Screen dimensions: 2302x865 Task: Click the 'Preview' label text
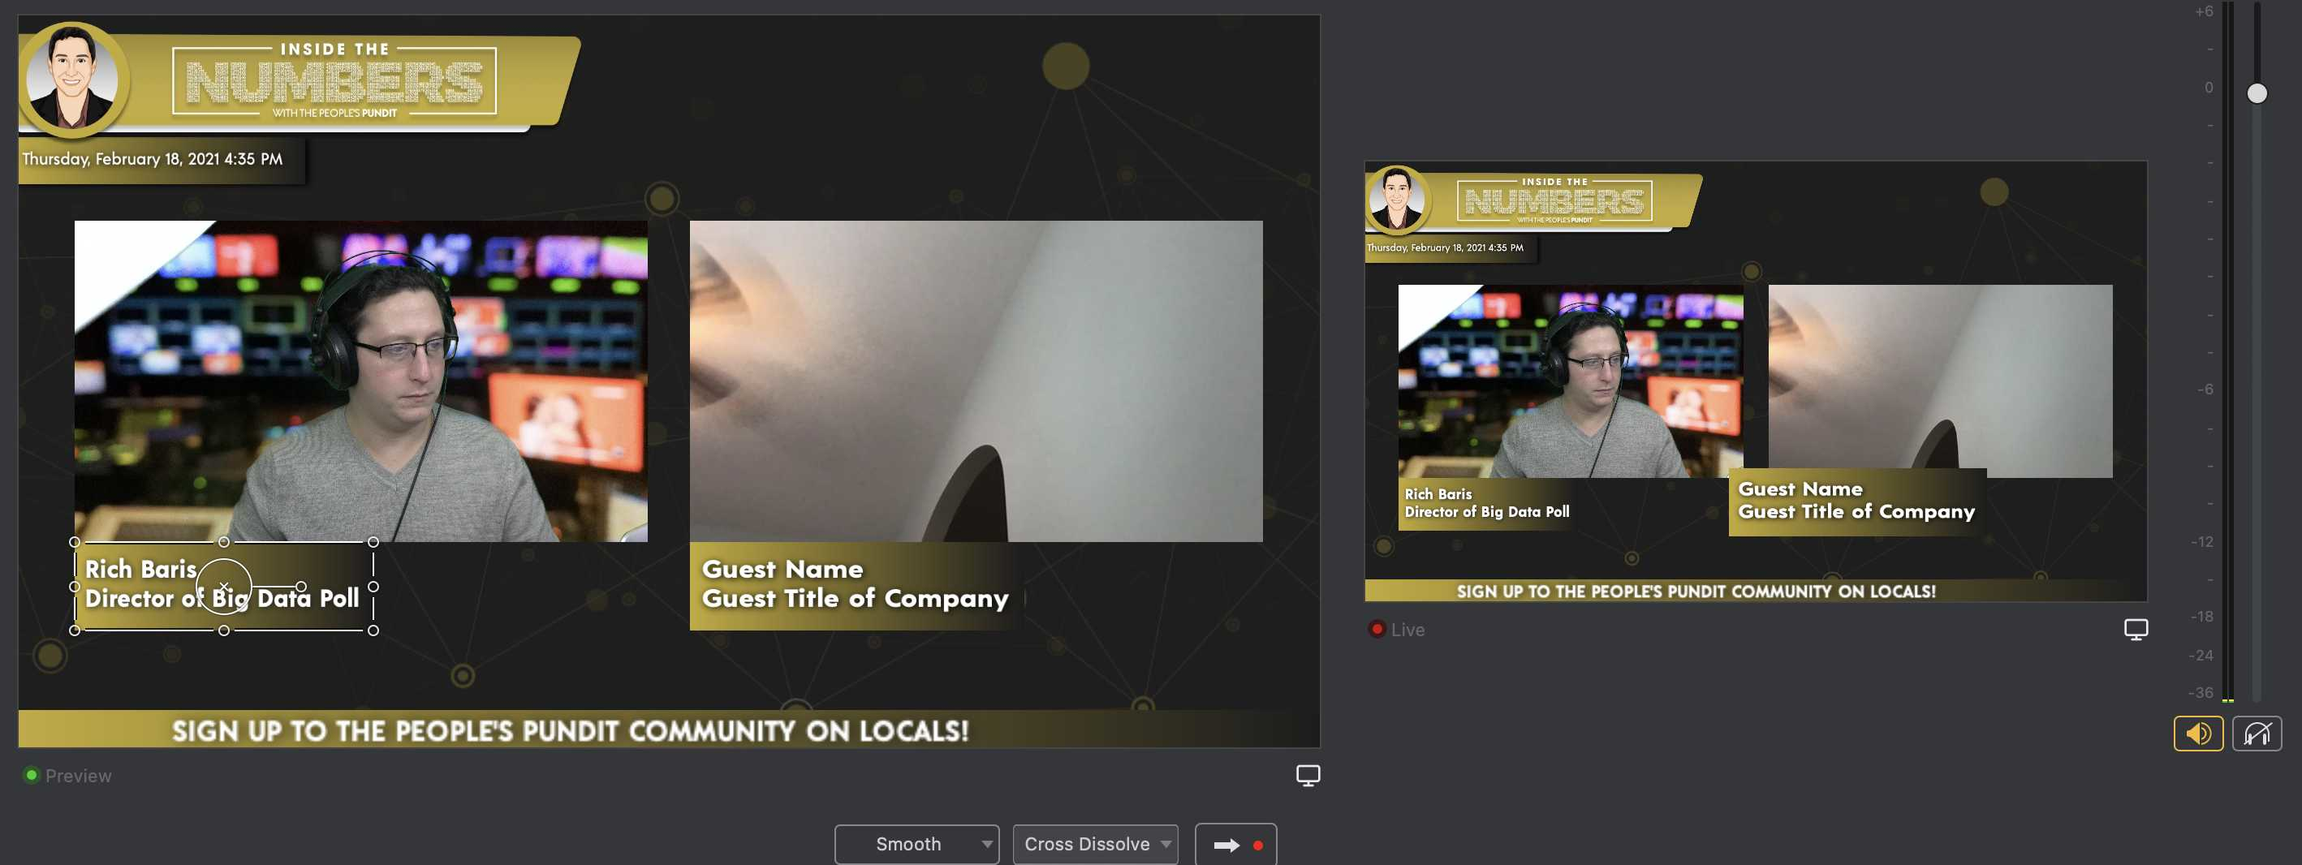79,776
